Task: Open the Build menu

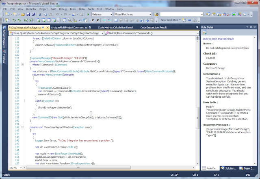Action: [53, 9]
